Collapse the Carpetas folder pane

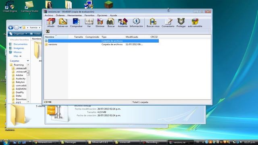pyautogui.click(x=28, y=61)
